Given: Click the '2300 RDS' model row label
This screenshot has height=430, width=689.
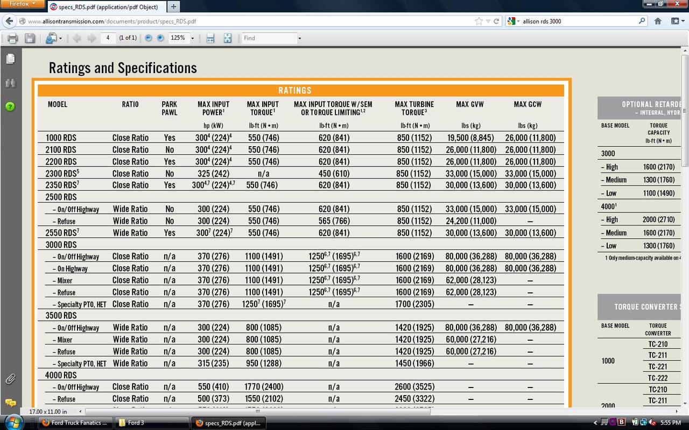Looking at the screenshot, I should pos(62,173).
